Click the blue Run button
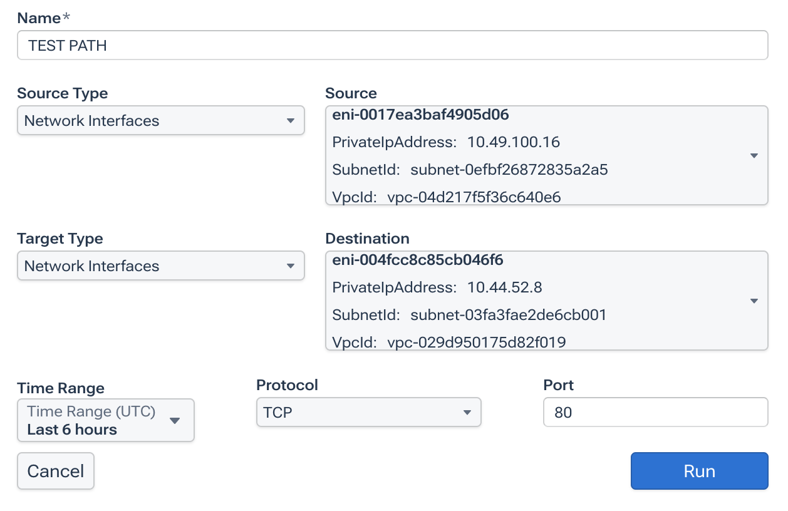 click(699, 471)
